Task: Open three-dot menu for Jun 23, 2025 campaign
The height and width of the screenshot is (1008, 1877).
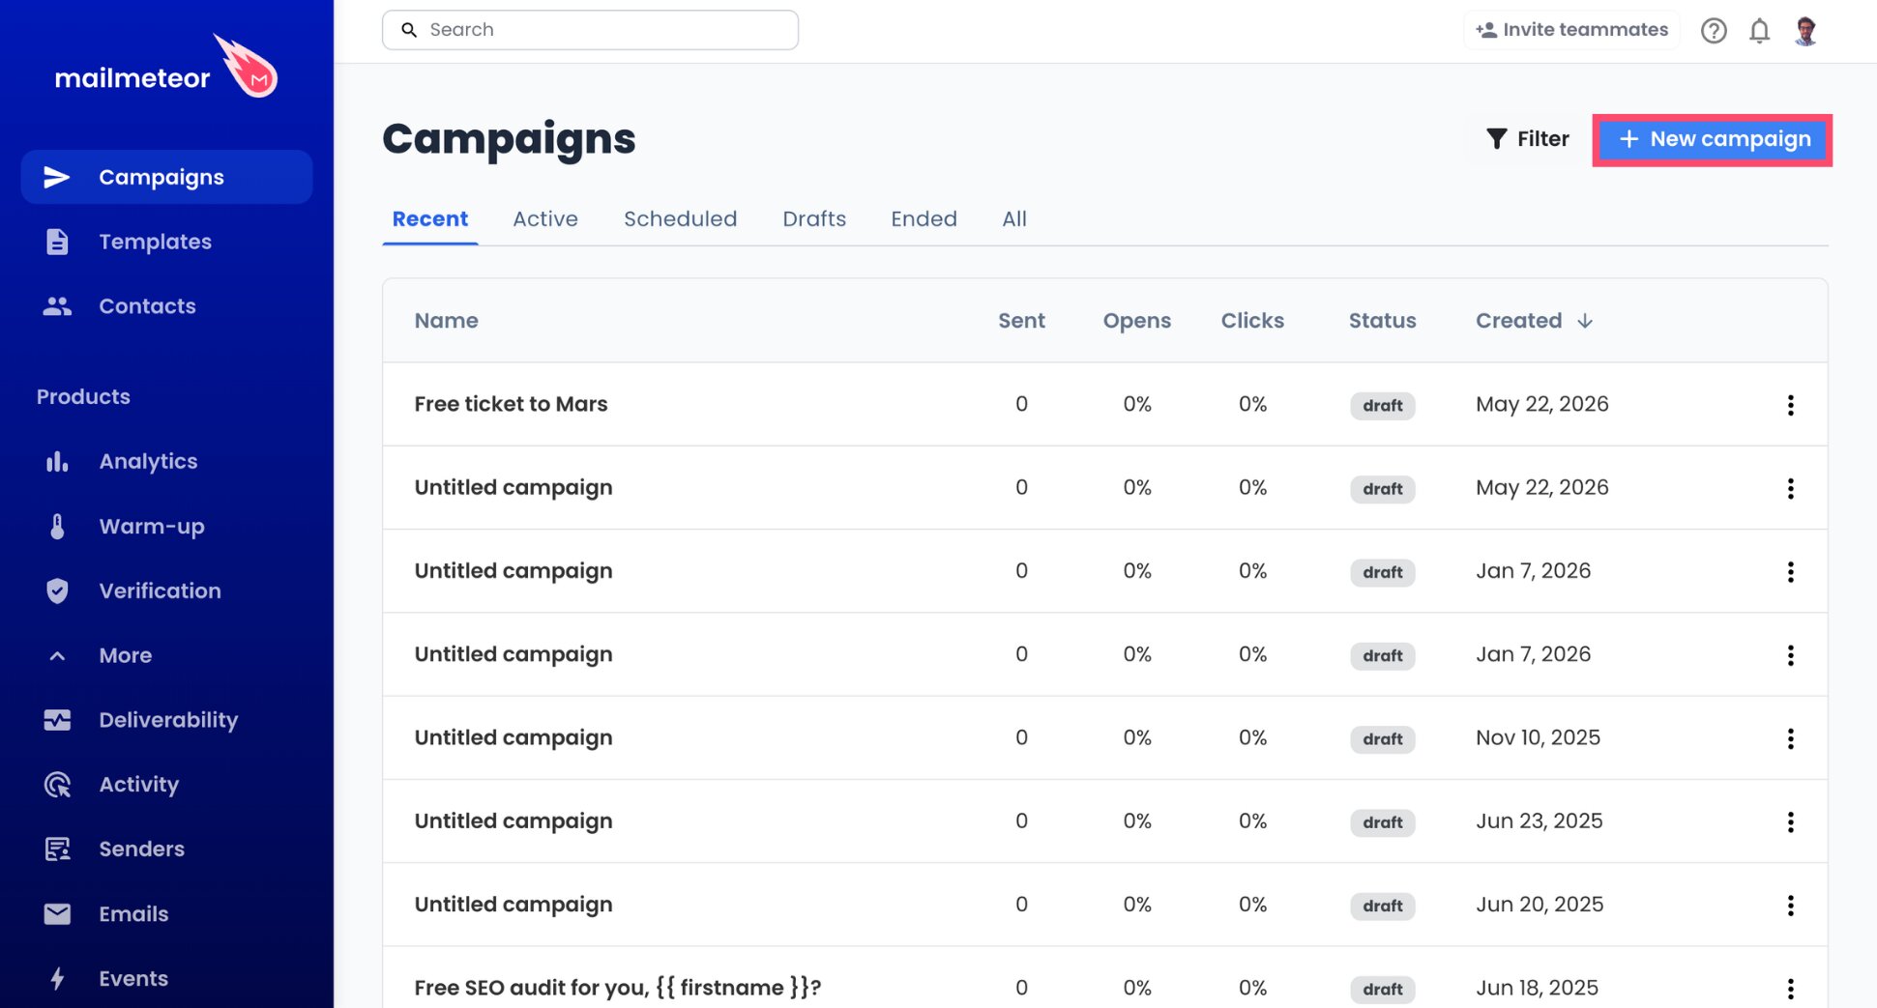Action: point(1790,821)
